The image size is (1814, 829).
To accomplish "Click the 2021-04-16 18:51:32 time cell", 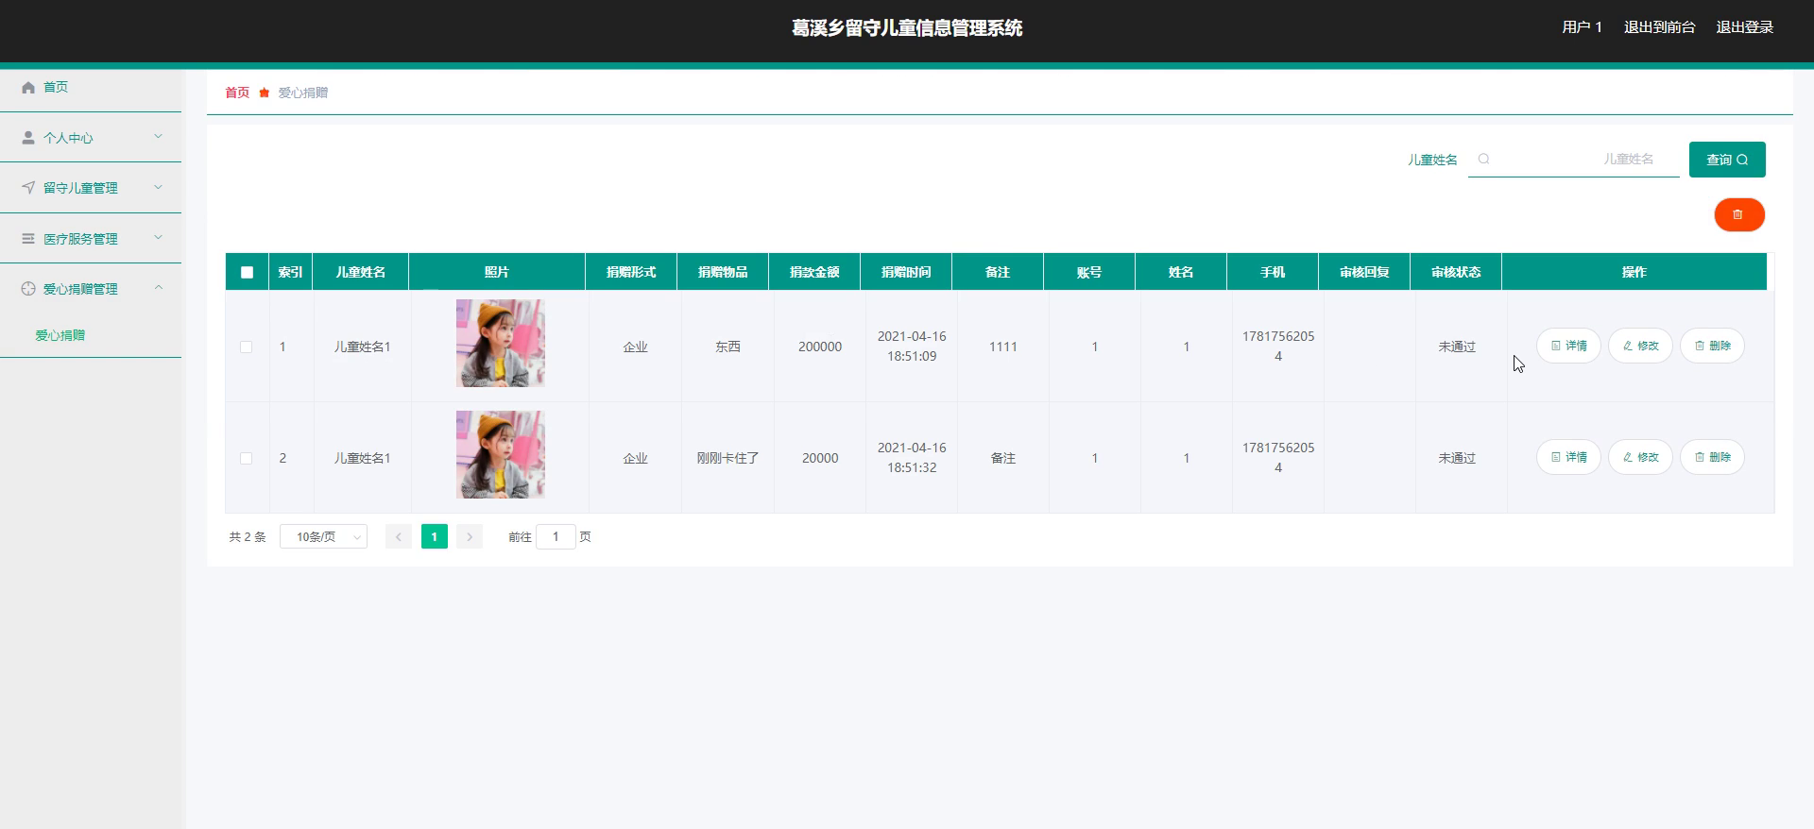I will [x=912, y=458].
